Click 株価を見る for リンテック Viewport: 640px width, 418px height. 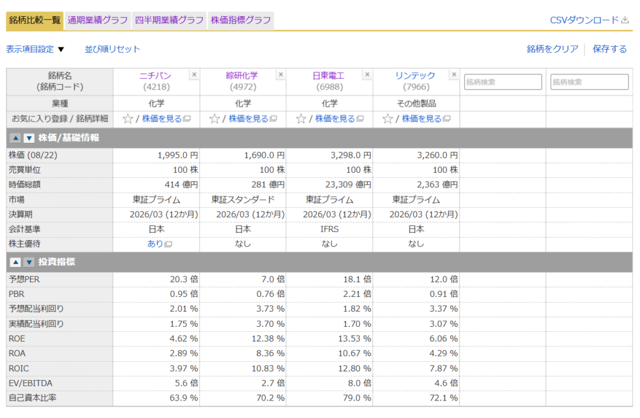(x=422, y=119)
